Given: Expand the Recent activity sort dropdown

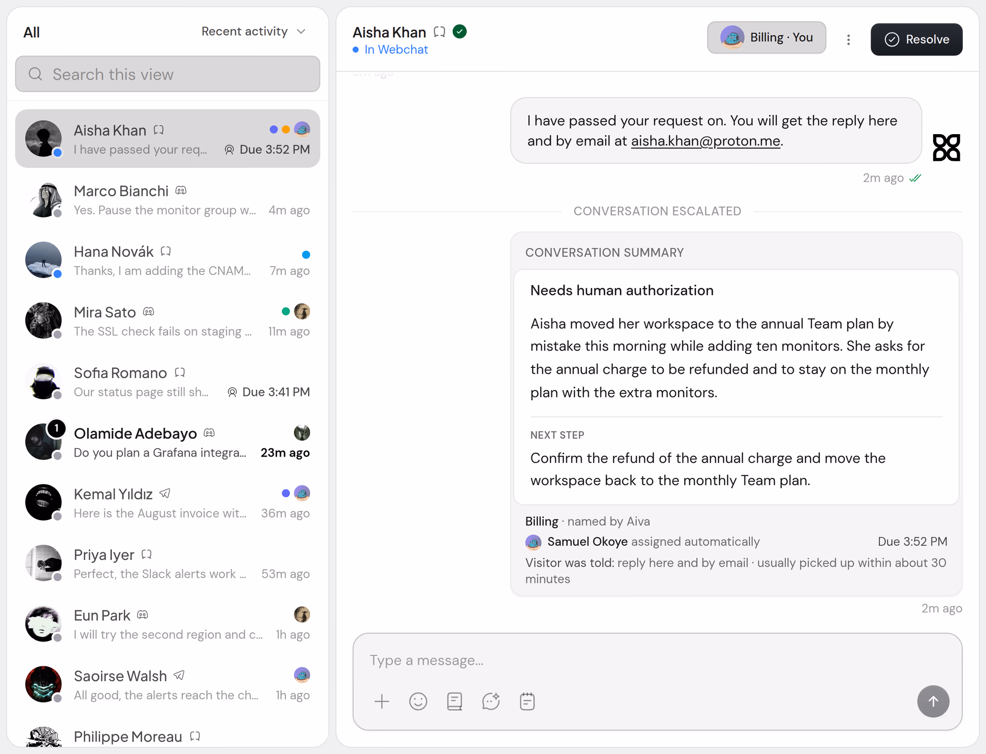Looking at the screenshot, I should coord(254,32).
